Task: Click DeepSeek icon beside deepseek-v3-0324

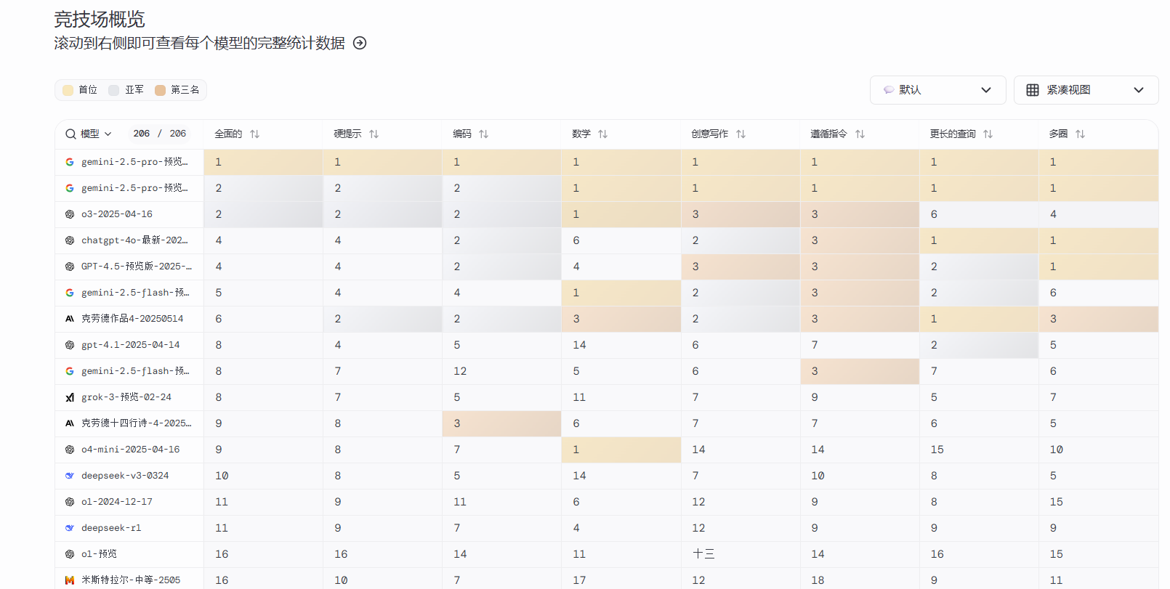Action: pos(70,476)
